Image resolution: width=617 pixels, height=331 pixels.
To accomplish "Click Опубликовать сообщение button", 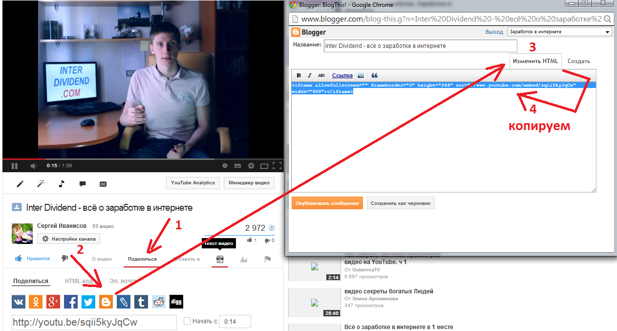I will click(x=327, y=203).
